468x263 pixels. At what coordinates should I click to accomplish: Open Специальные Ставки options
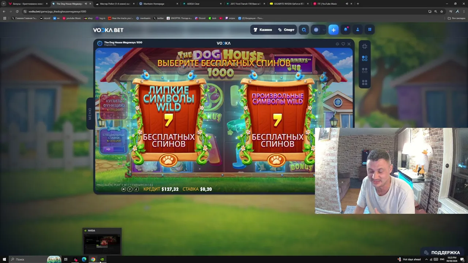tap(114, 141)
